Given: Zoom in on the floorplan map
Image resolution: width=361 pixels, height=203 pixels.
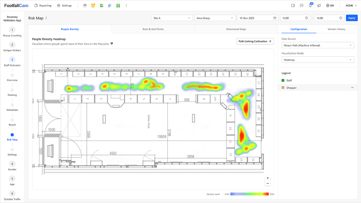Looking at the screenshot, I should (267, 178).
